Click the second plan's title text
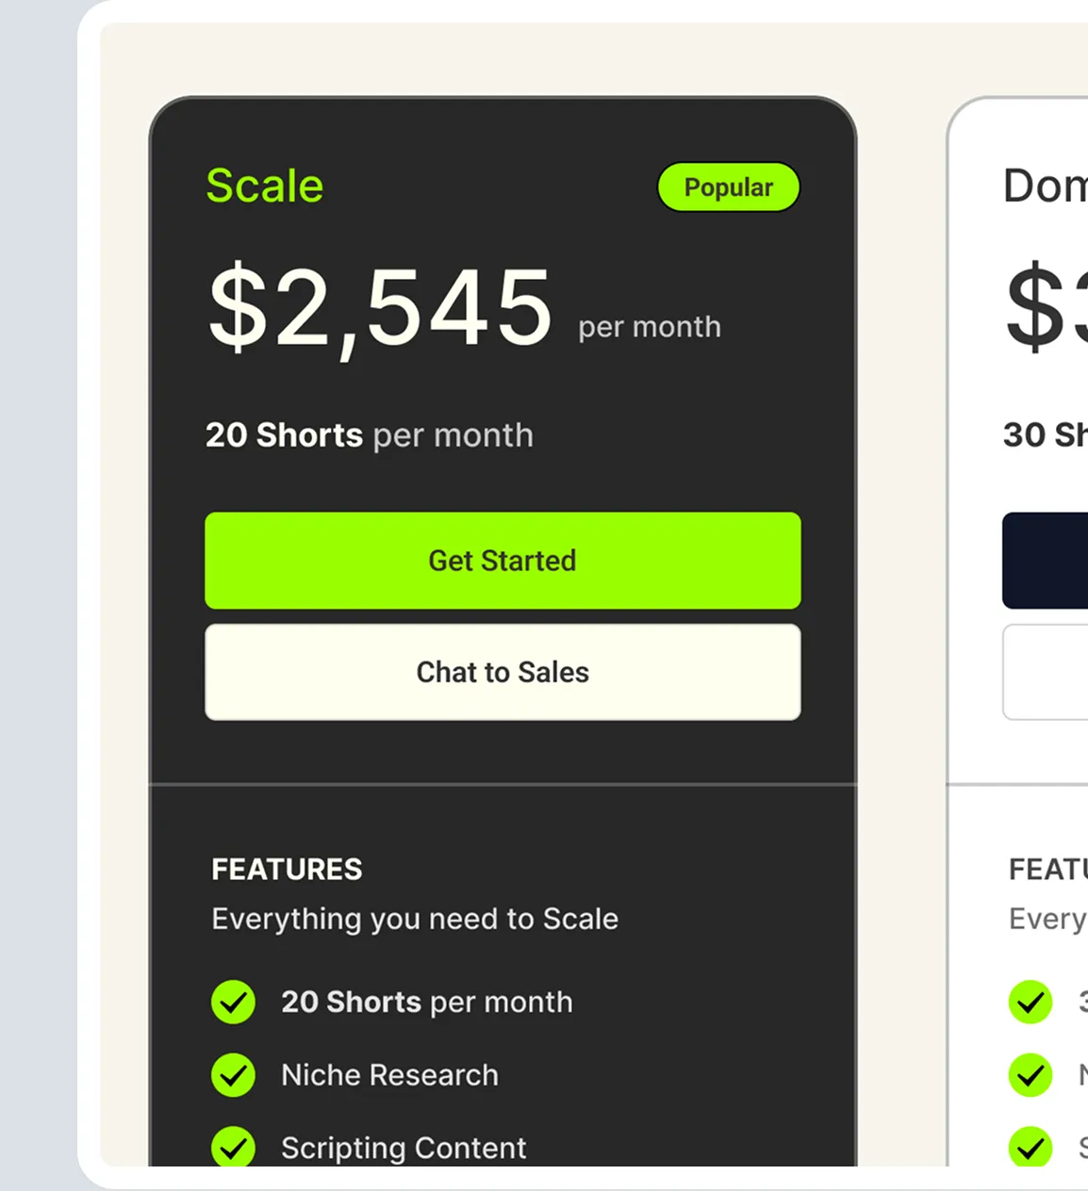 [1046, 186]
